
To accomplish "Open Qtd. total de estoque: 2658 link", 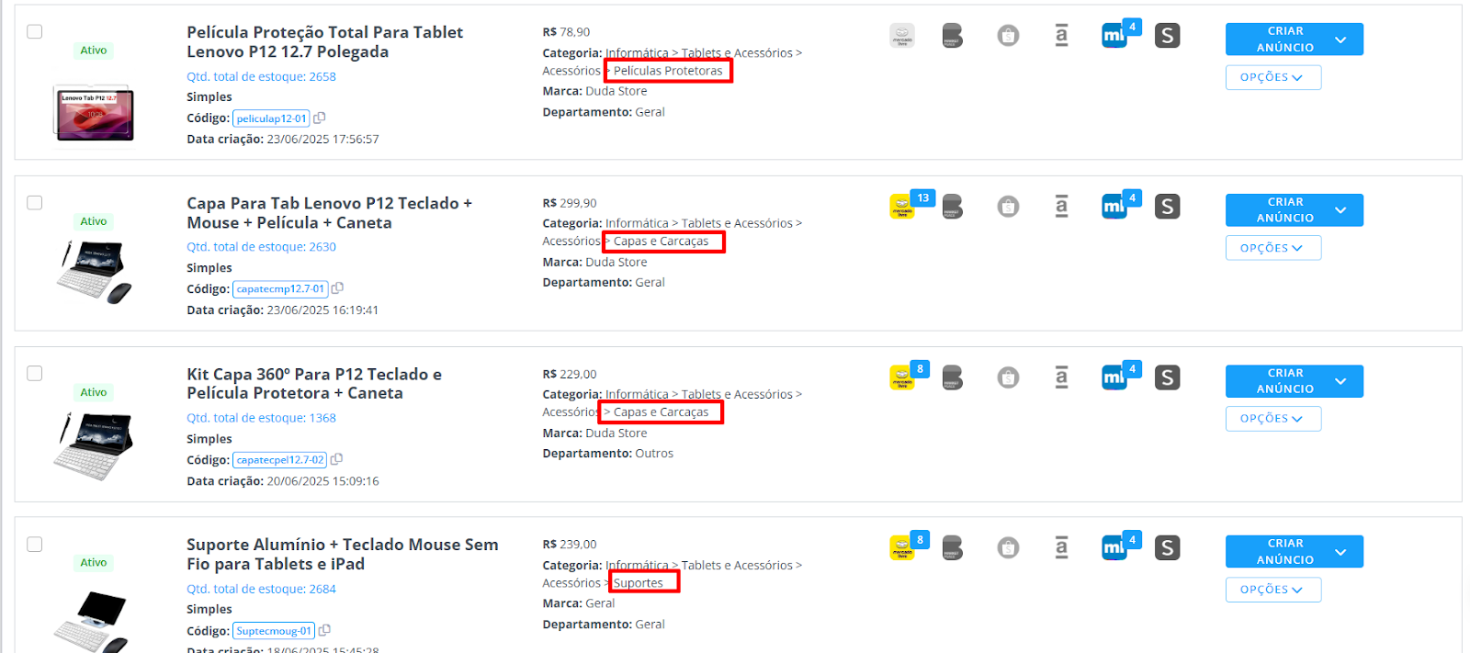I will click(261, 76).
